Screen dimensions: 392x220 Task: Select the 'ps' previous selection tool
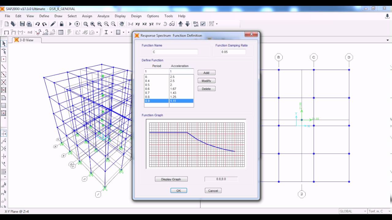tap(3, 193)
